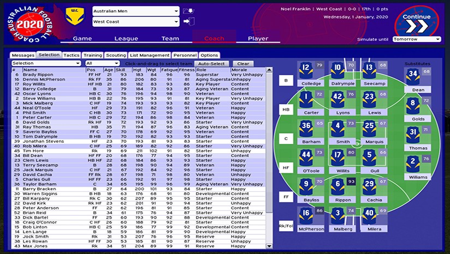Screen dimensions: 450x254
Task: Click Cachia's number 29 jersey
Action: point(369,187)
